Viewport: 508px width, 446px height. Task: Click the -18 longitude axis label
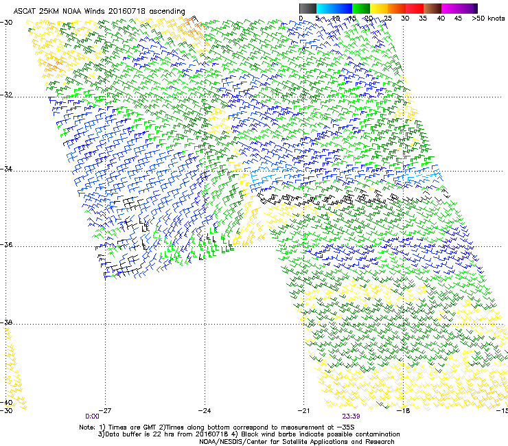[x=404, y=411]
